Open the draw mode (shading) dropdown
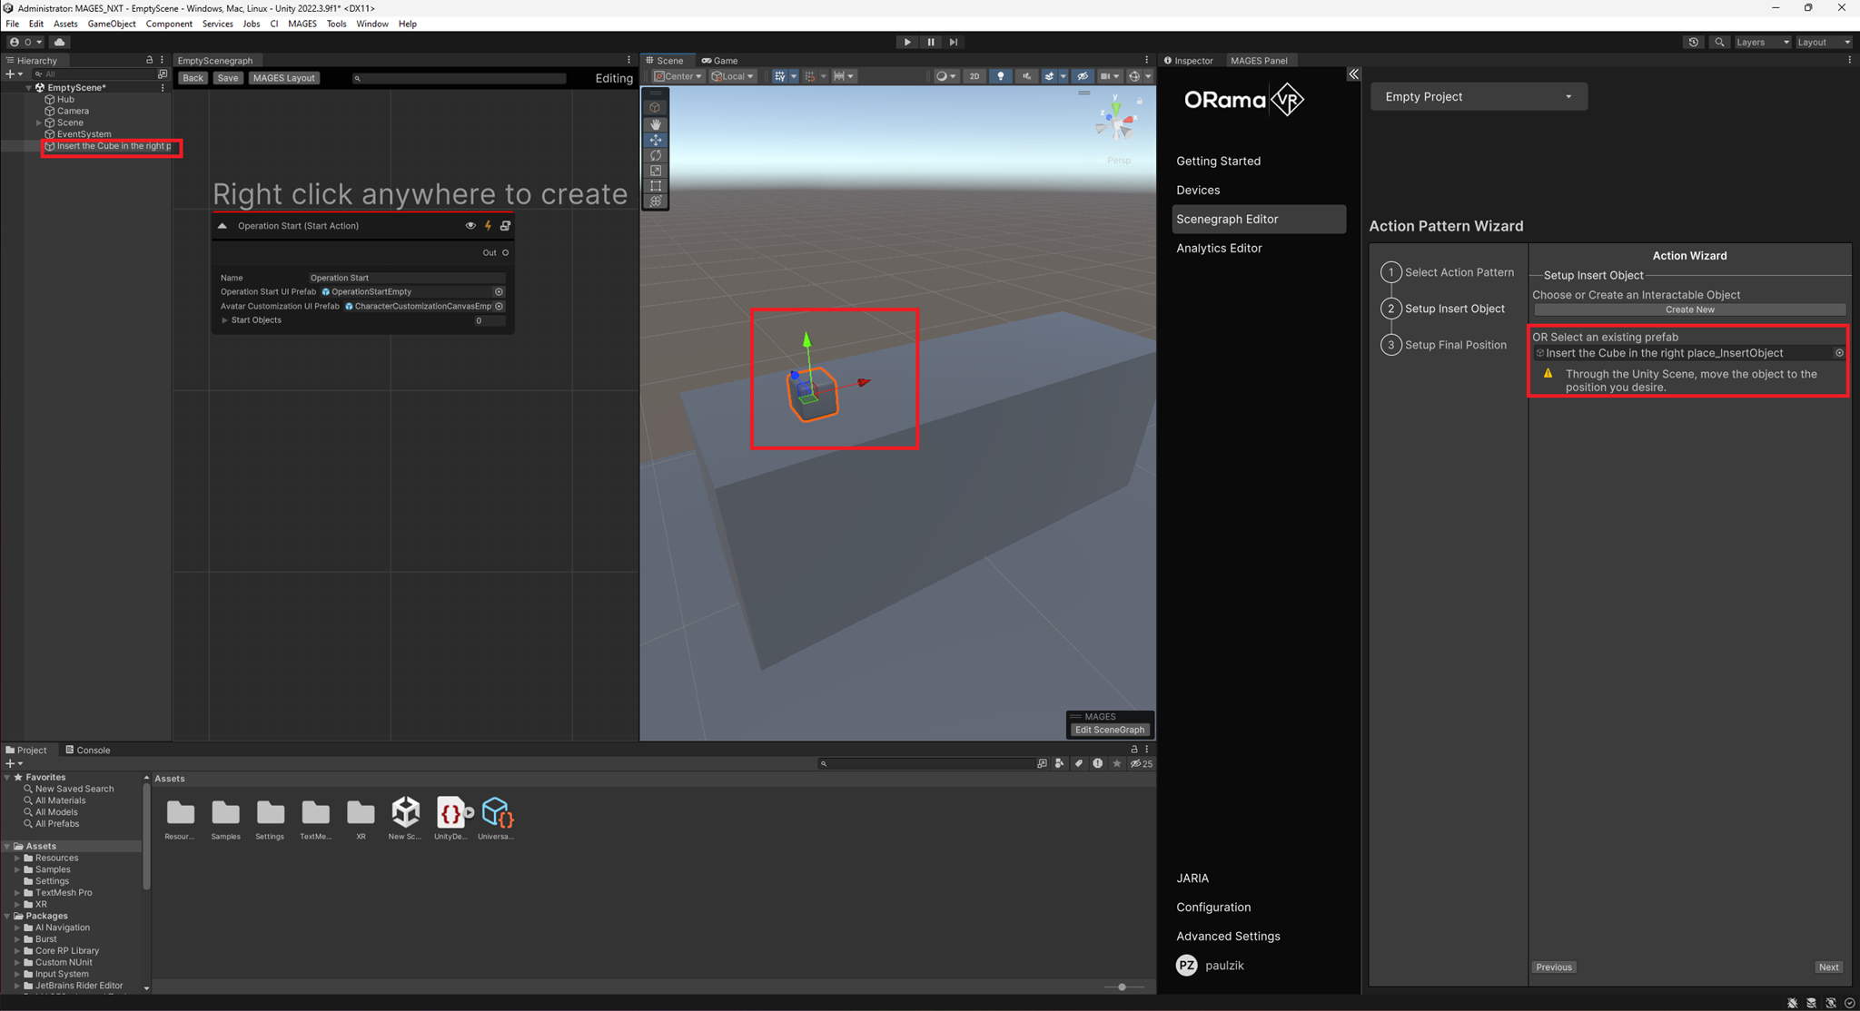This screenshot has width=1860, height=1011. click(x=945, y=76)
